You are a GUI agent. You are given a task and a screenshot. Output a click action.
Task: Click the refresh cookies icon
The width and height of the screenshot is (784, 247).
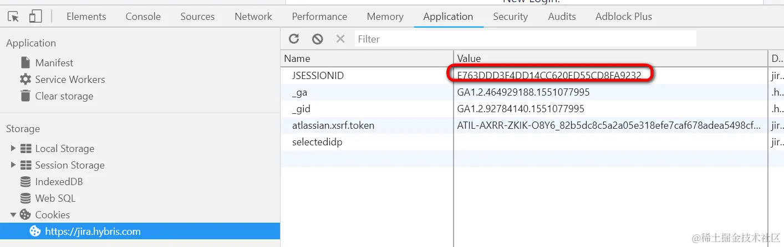(294, 39)
